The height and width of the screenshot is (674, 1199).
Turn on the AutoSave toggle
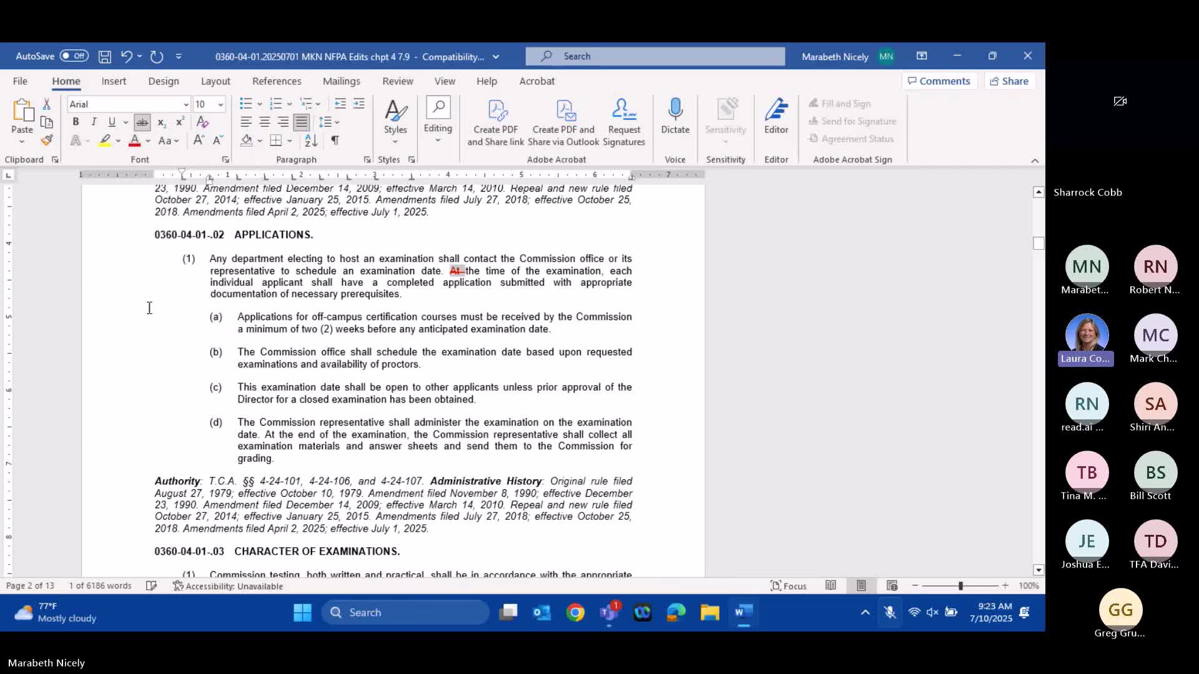(74, 56)
